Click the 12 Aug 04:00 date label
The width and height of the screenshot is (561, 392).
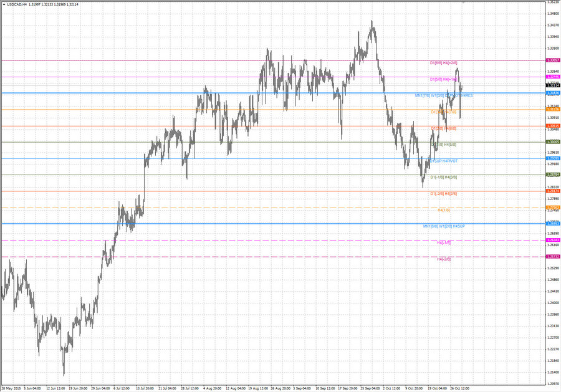(x=236, y=388)
